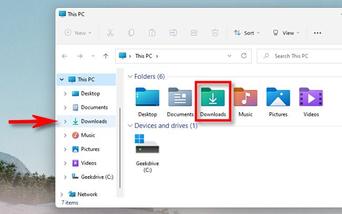Select This PC in the sidebar tree
The image size is (342, 214).
[86, 79]
